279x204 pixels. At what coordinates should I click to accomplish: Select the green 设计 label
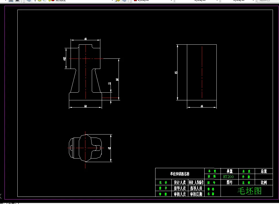(x=163, y=182)
